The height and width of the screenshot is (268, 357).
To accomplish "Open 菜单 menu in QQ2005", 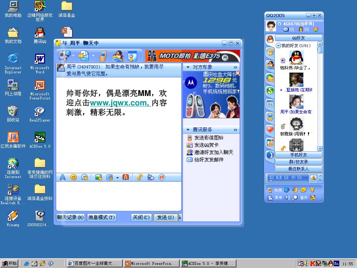I will pyautogui.click(x=276, y=198).
